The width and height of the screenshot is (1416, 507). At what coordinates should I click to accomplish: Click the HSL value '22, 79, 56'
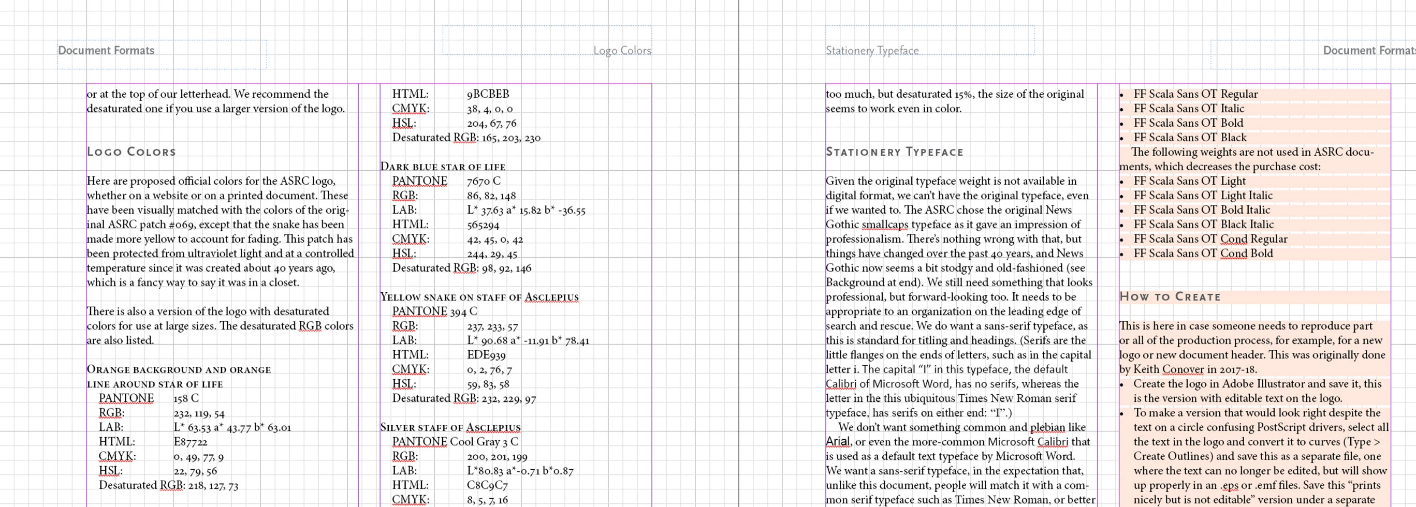coord(195,471)
